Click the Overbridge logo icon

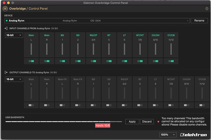pyautogui.click(x=5, y=9)
